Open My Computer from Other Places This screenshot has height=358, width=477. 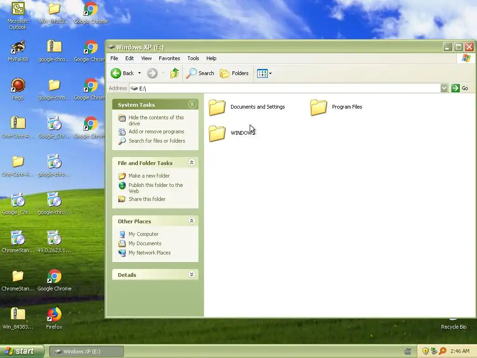point(143,234)
